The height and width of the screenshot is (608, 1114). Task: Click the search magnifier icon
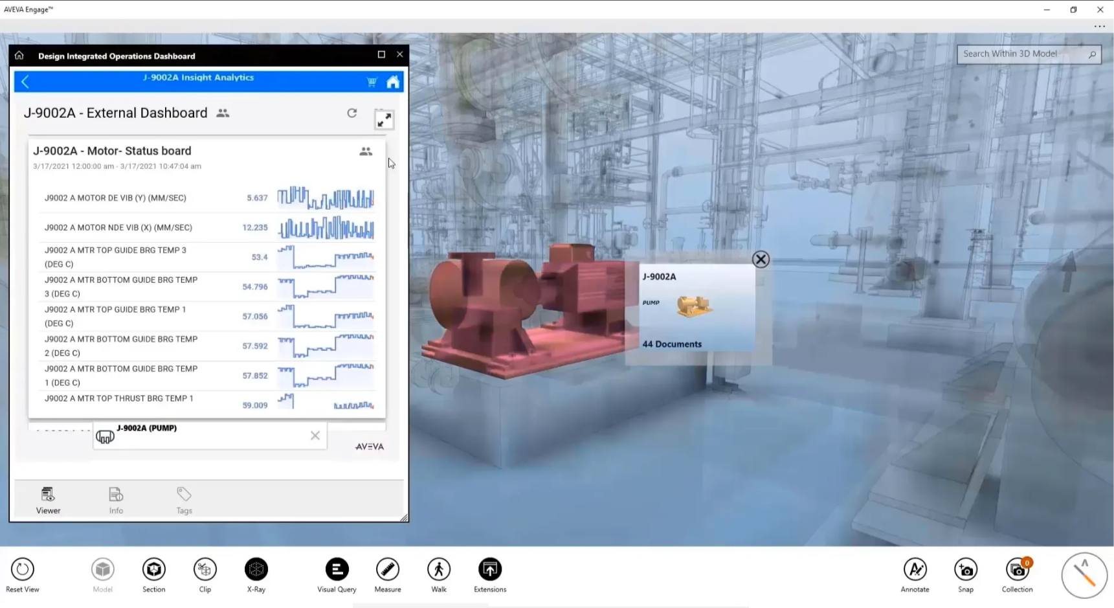click(1092, 54)
